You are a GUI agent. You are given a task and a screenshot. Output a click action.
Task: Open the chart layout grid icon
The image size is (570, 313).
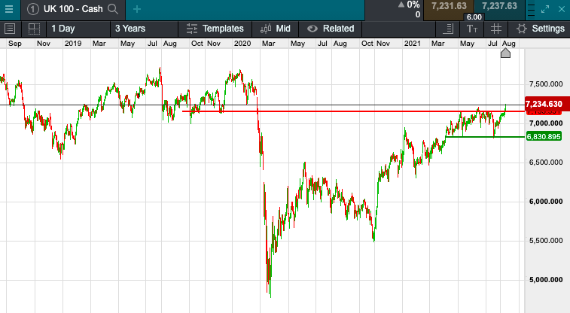click(34, 29)
